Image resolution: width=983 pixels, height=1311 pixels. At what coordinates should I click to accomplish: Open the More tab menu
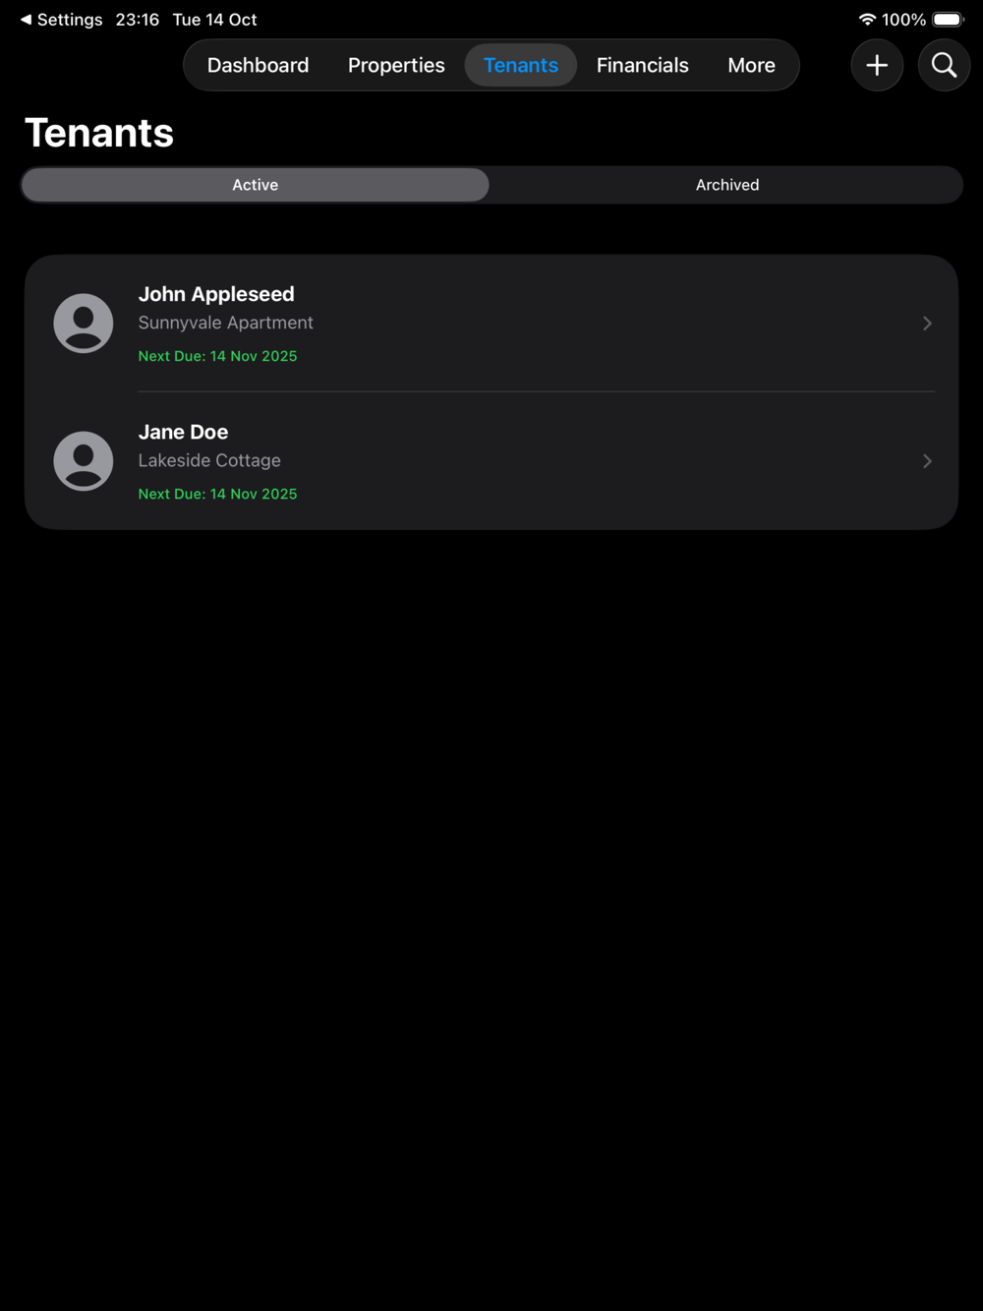752,65
